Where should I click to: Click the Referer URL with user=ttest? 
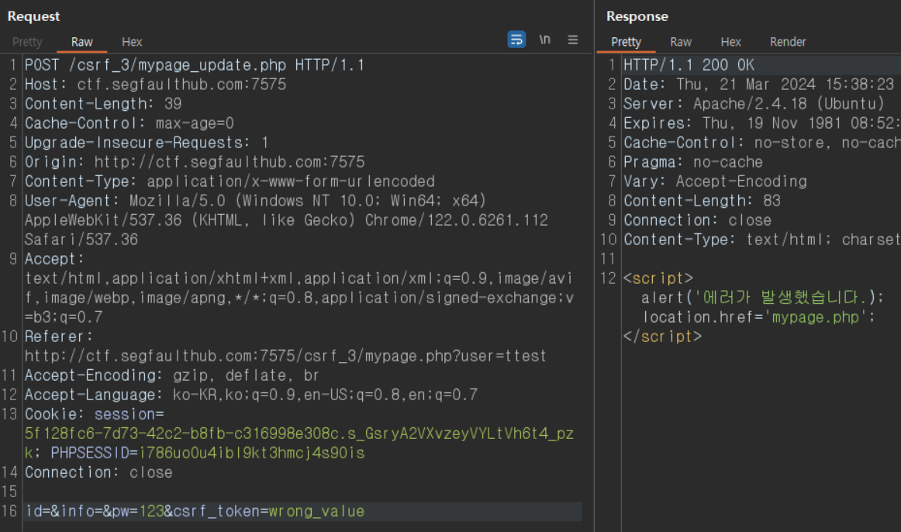[x=285, y=356]
